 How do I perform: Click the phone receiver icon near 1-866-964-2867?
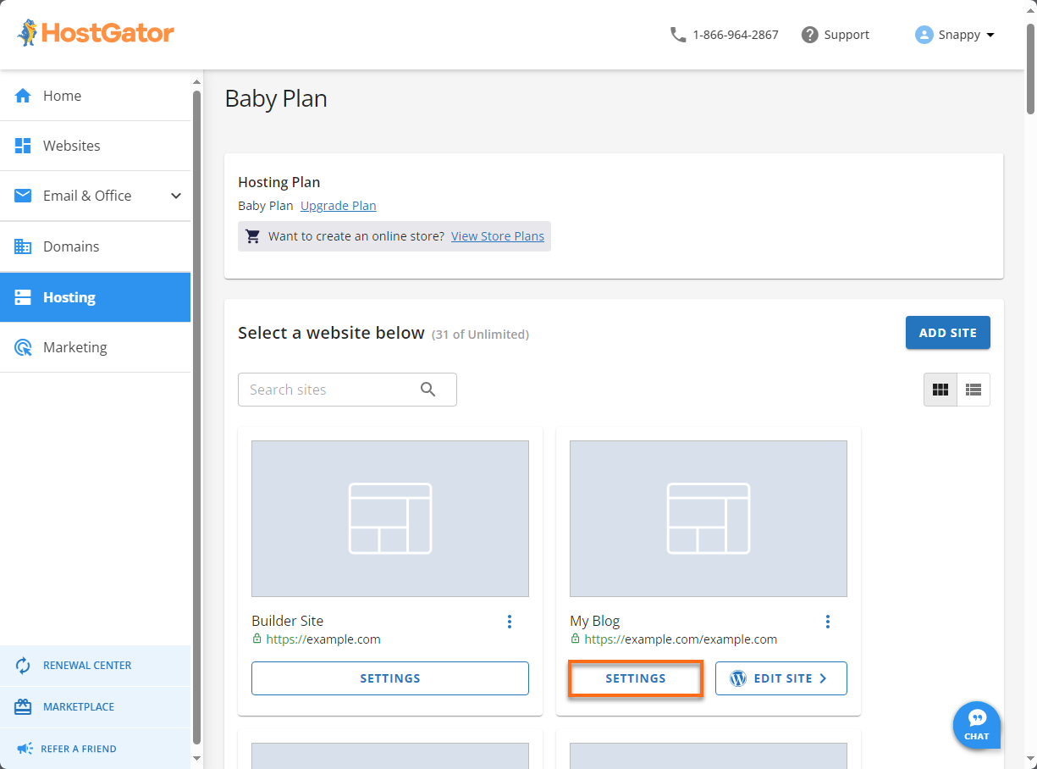pyautogui.click(x=677, y=34)
